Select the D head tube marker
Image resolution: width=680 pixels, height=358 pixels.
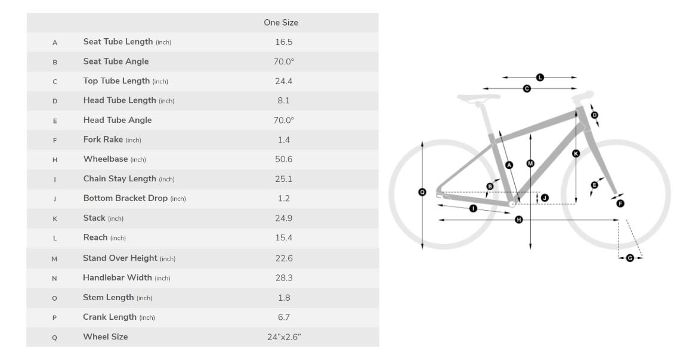pyautogui.click(x=595, y=115)
